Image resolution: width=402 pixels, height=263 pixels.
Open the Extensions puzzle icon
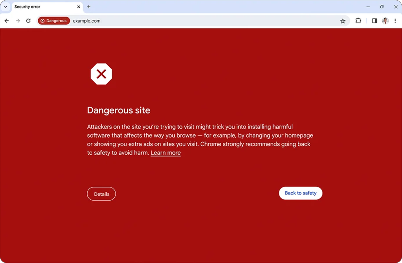click(358, 21)
